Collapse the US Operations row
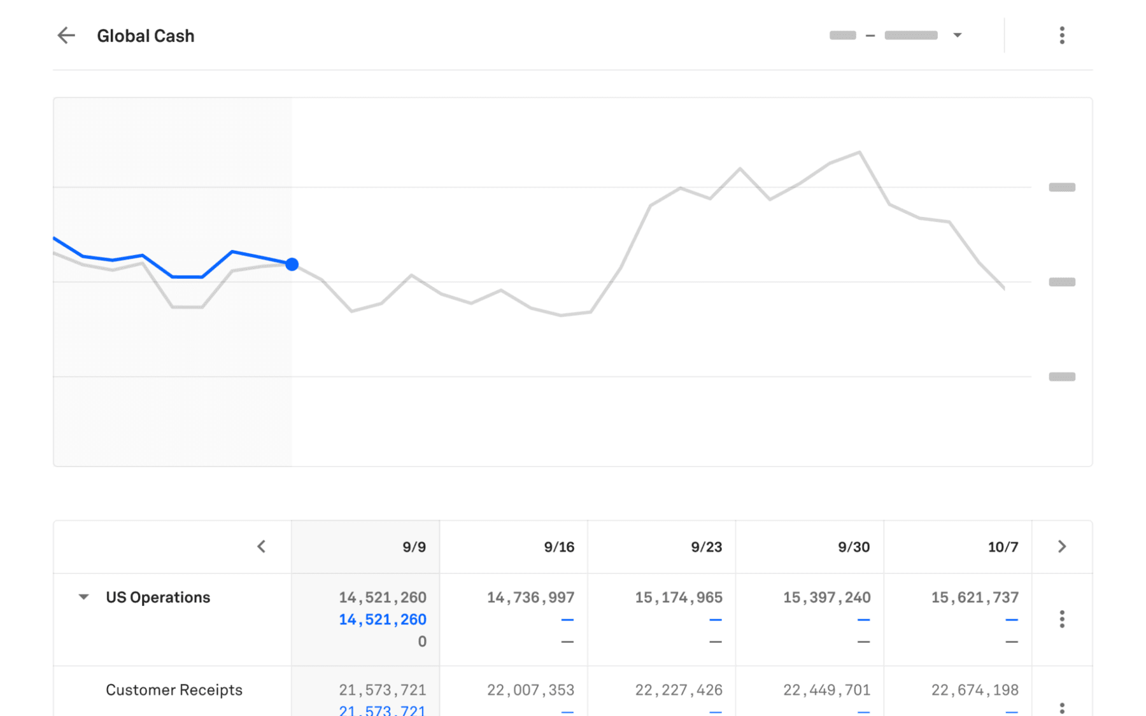The image size is (1146, 716). (x=83, y=597)
